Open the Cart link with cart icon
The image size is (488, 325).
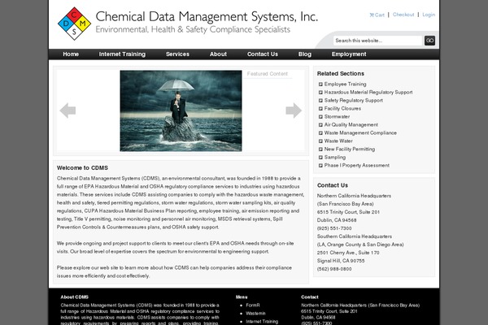pos(377,15)
